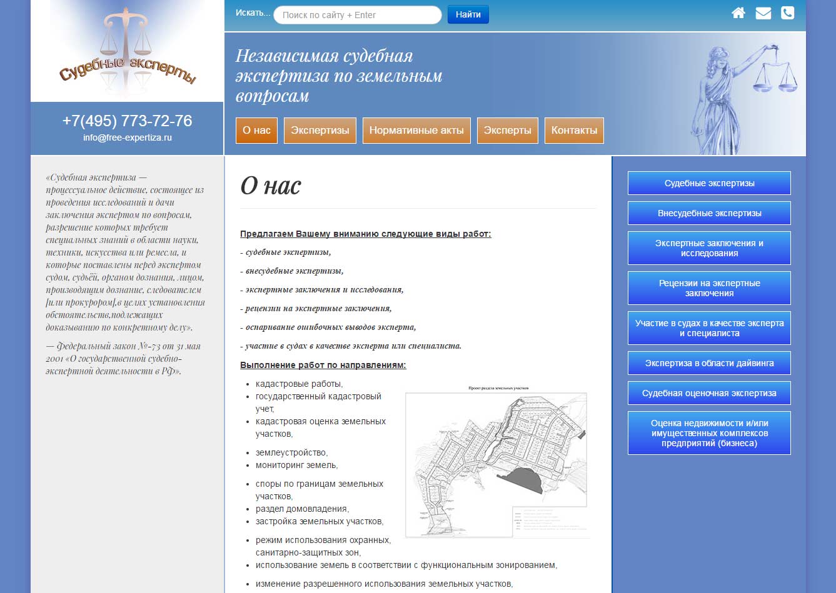This screenshot has height=593, width=836.
Task: Click the О нас page heading
Action: 271,186
